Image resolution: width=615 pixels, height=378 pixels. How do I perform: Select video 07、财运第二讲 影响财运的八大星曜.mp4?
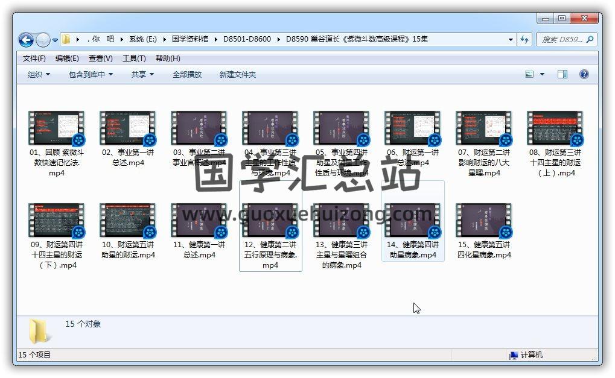tap(484, 143)
